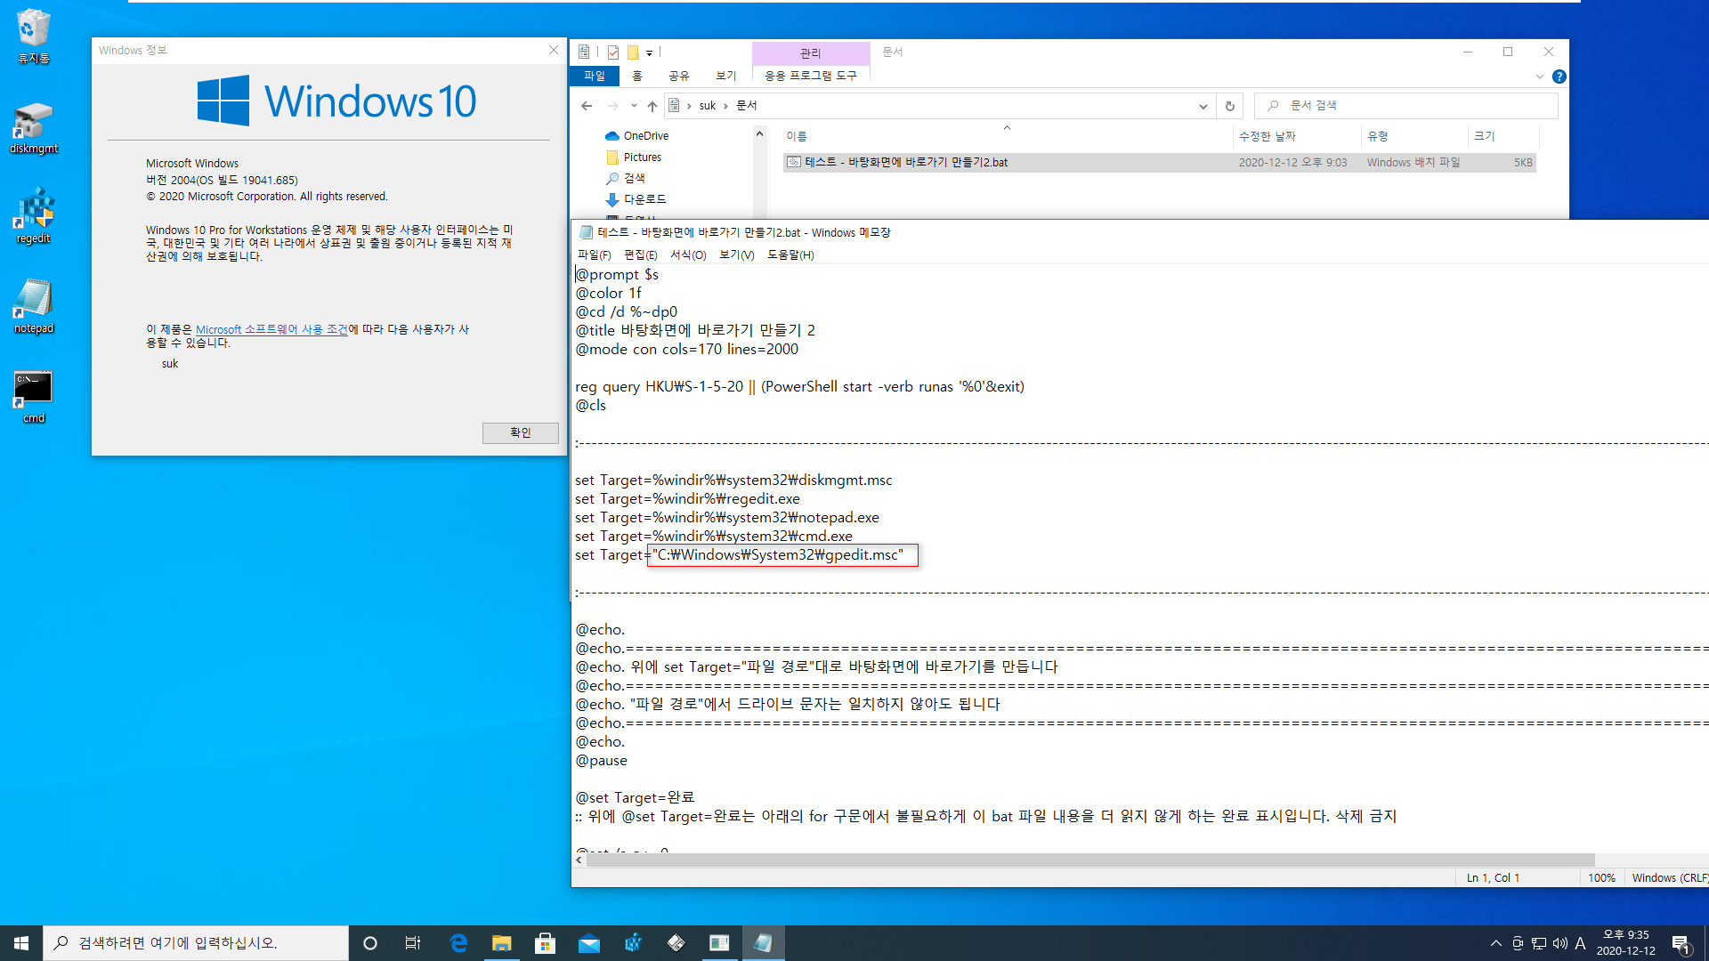1709x961 pixels.
Task: Select the cmd desktop shortcut
Action: click(34, 397)
